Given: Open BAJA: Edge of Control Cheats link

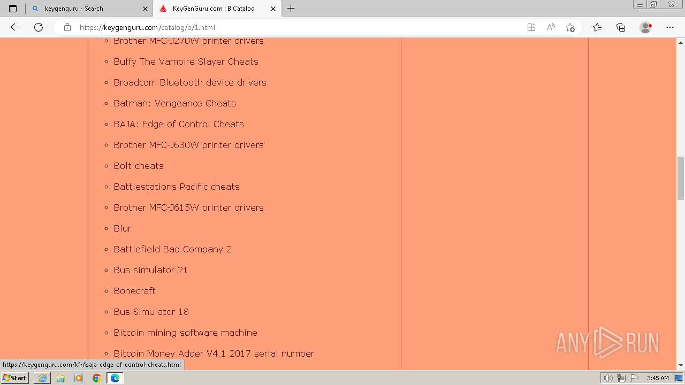Looking at the screenshot, I should coord(179,124).
